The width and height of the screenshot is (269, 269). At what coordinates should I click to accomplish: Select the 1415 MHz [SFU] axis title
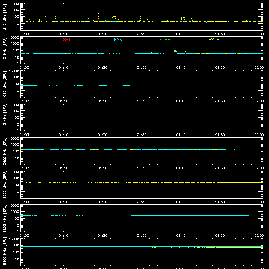(x=5, y=117)
